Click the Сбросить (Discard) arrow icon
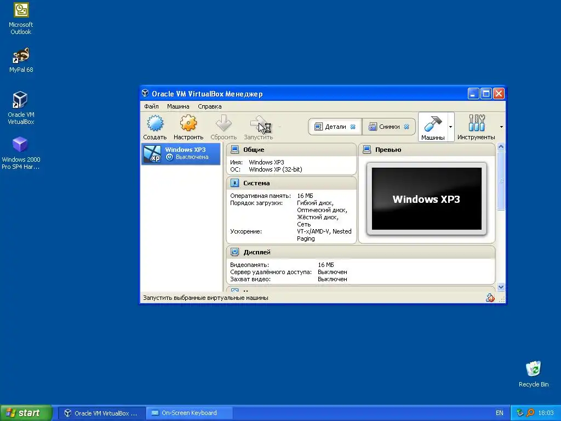Screen dimensions: 561x421 coord(224,123)
